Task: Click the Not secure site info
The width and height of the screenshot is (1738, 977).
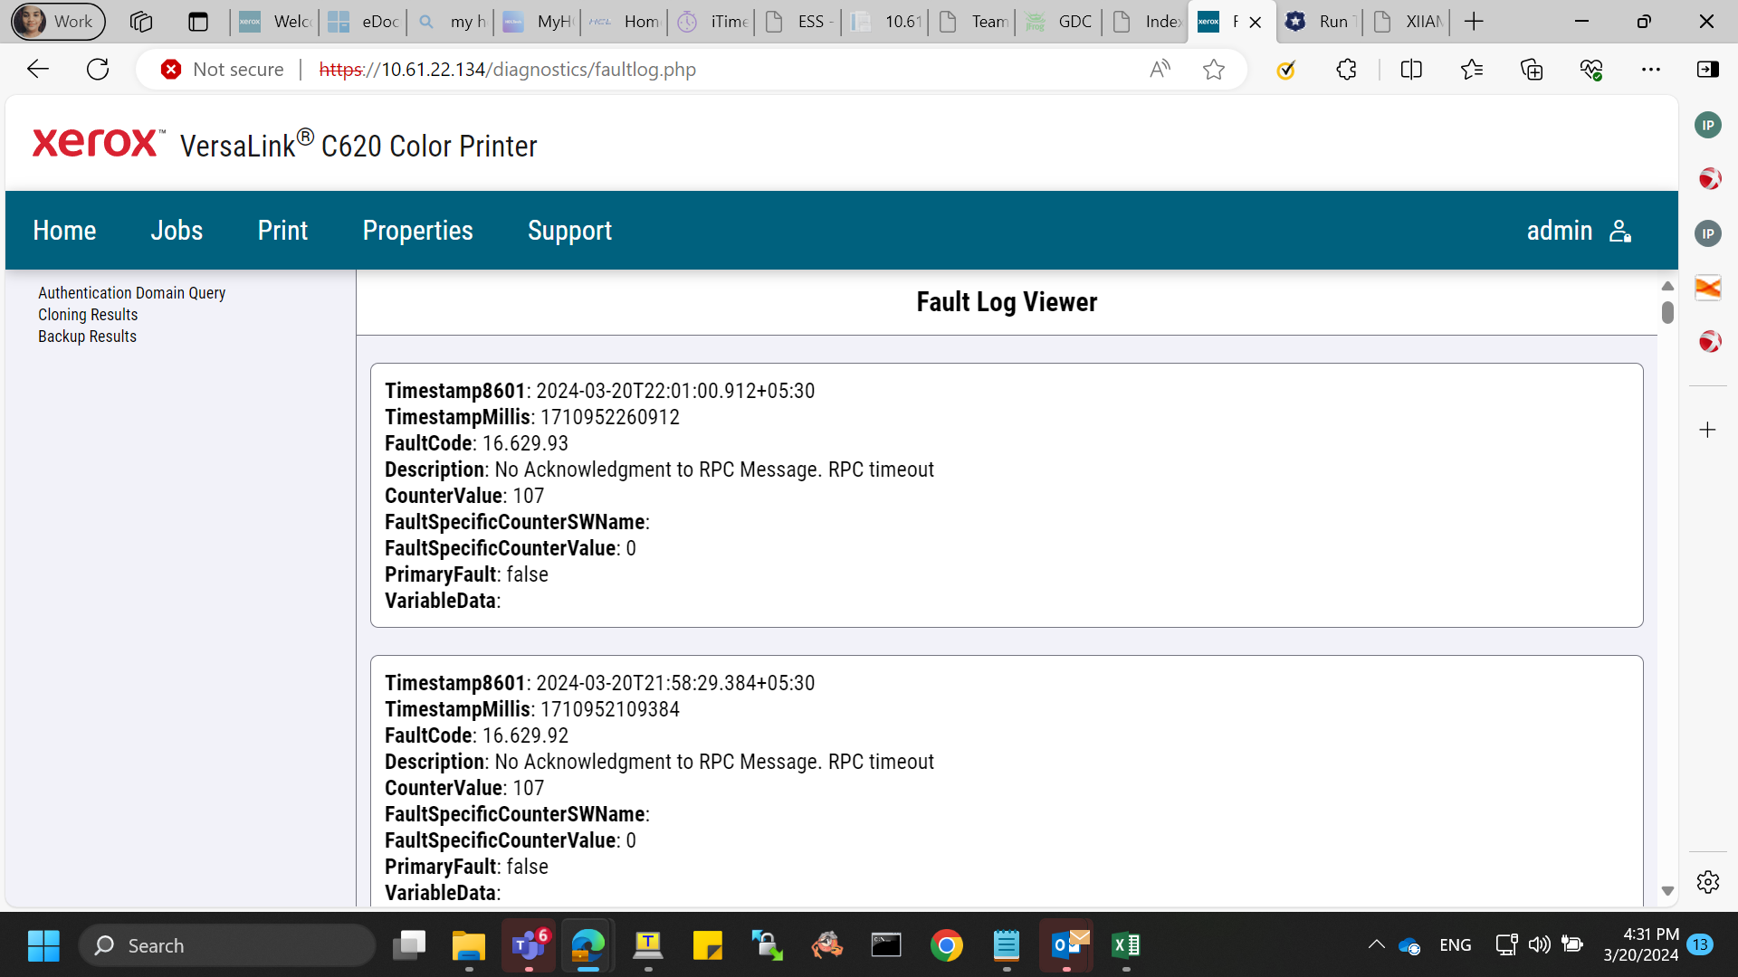Action: click(x=223, y=70)
